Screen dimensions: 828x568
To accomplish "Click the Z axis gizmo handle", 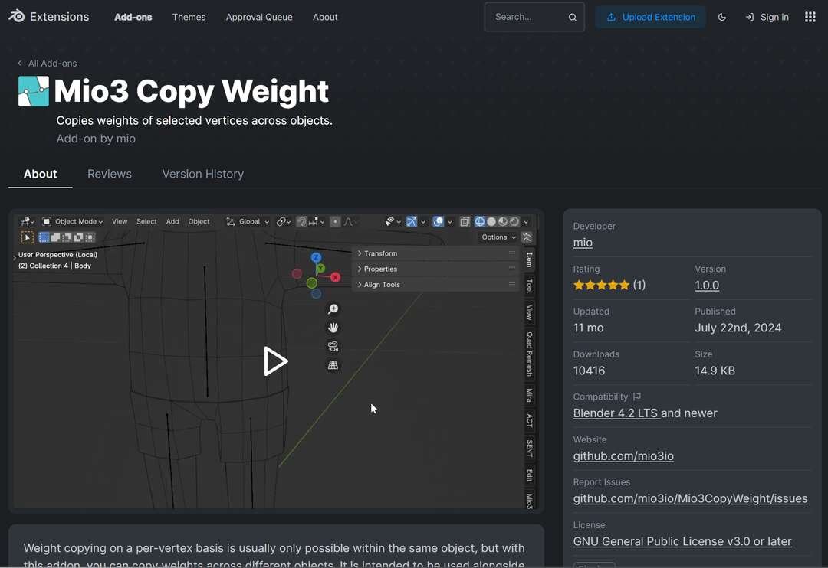I will tap(316, 257).
